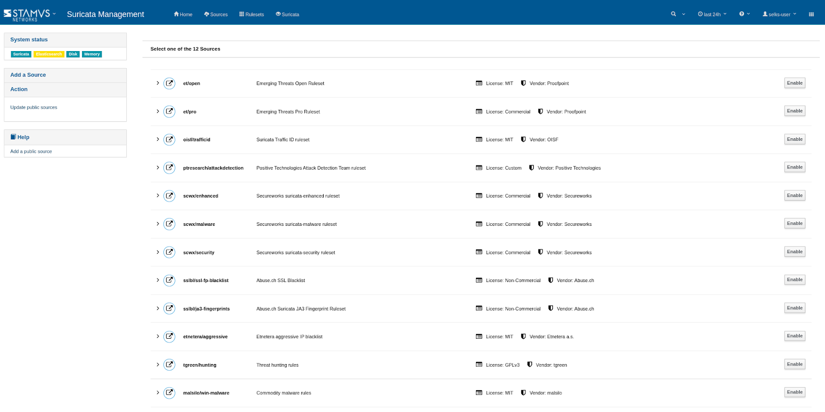
Task: Open the last 24h time range dropdown
Action: tap(712, 14)
